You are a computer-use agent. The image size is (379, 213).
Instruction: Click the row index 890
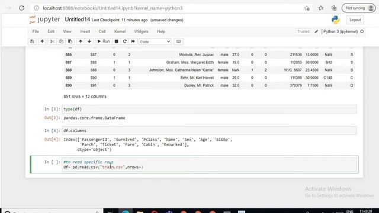tap(69, 85)
